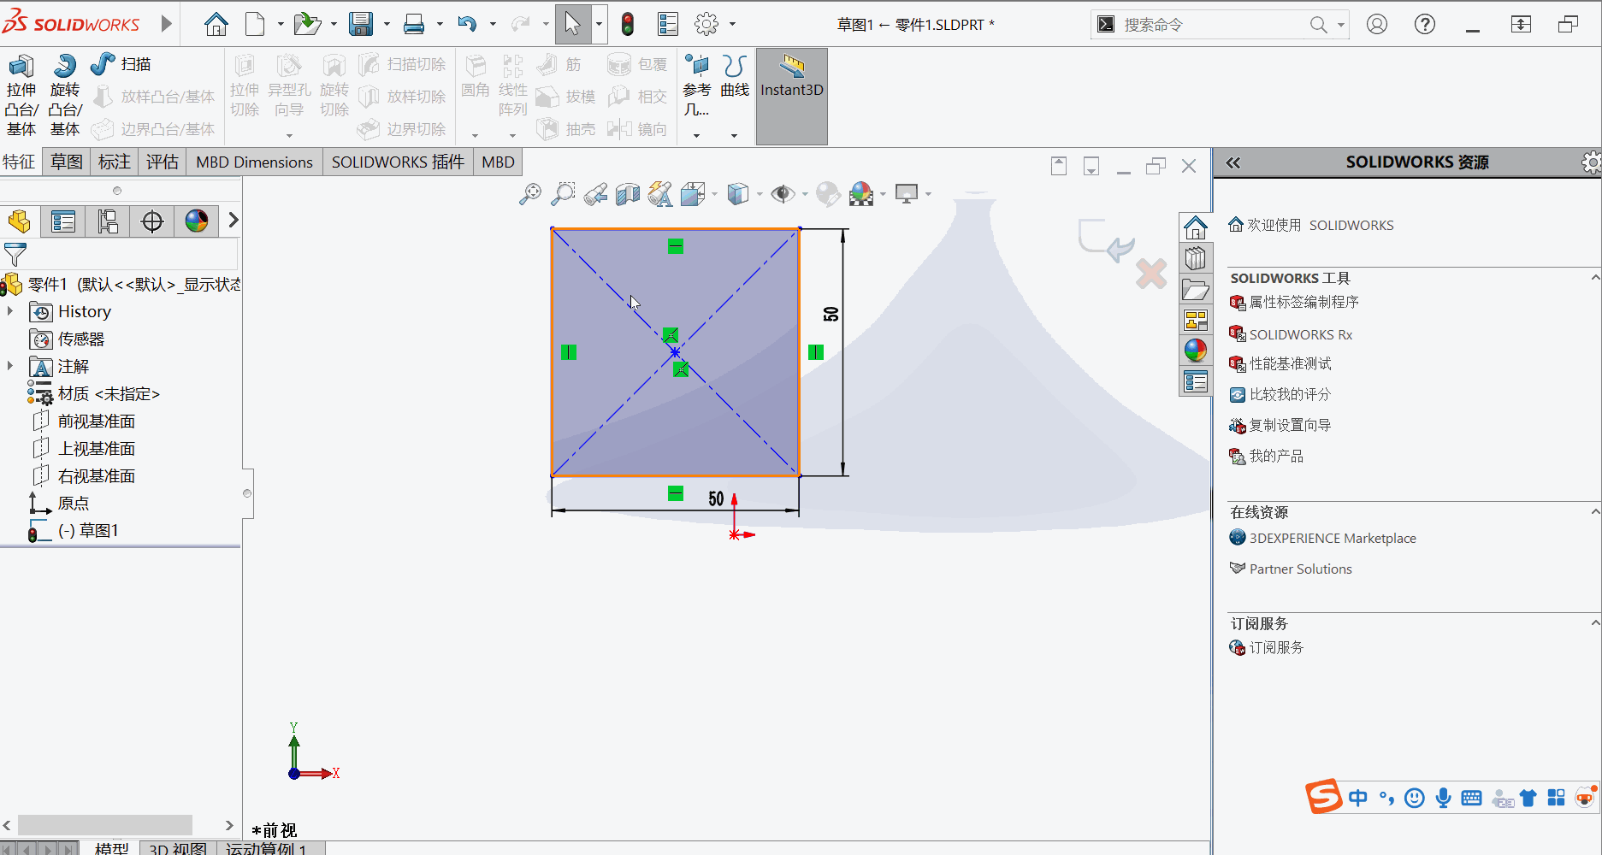The image size is (1602, 855).
Task: Open the Options gear icon
Action: coord(706,24)
